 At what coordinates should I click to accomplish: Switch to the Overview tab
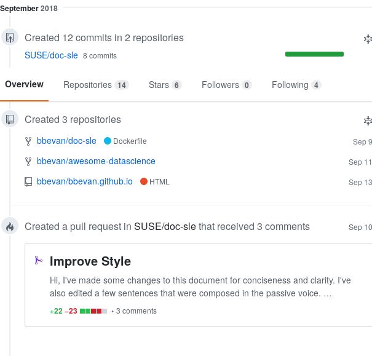[x=24, y=84]
